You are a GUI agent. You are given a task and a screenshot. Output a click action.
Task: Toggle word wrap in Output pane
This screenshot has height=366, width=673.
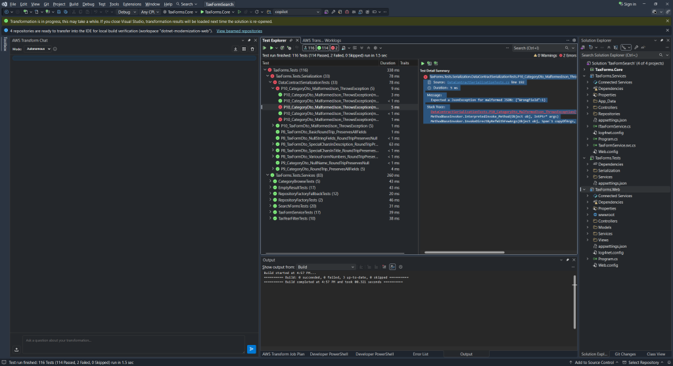(x=392, y=267)
